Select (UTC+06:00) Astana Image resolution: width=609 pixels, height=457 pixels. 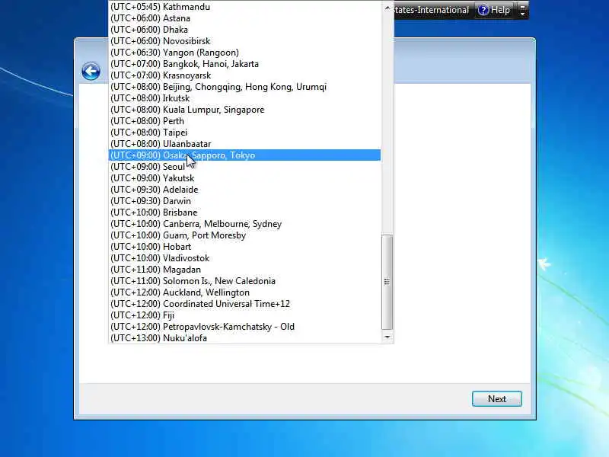(244, 18)
